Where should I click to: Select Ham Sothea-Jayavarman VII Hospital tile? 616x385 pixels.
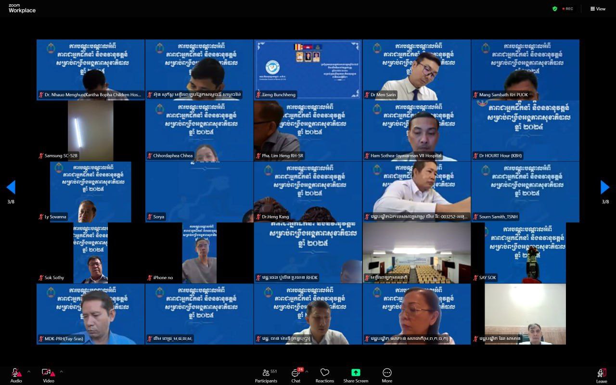(416, 130)
